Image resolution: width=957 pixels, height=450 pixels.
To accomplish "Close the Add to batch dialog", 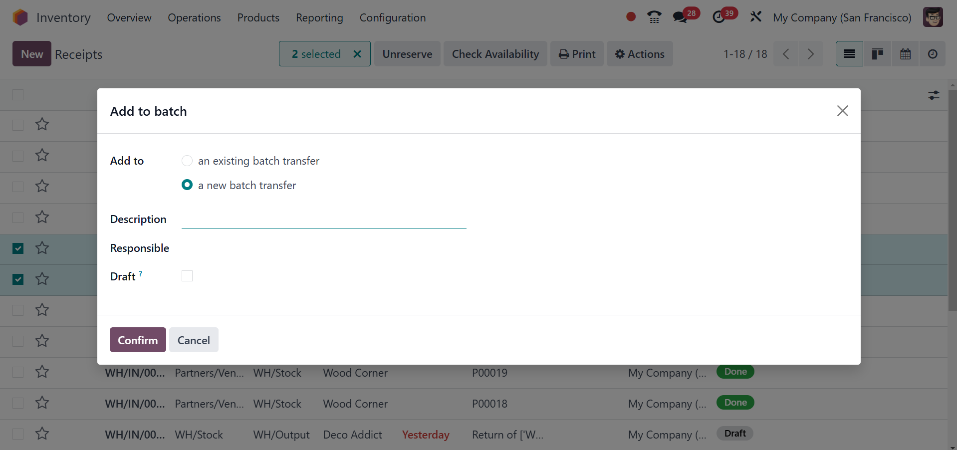I will coord(843,111).
